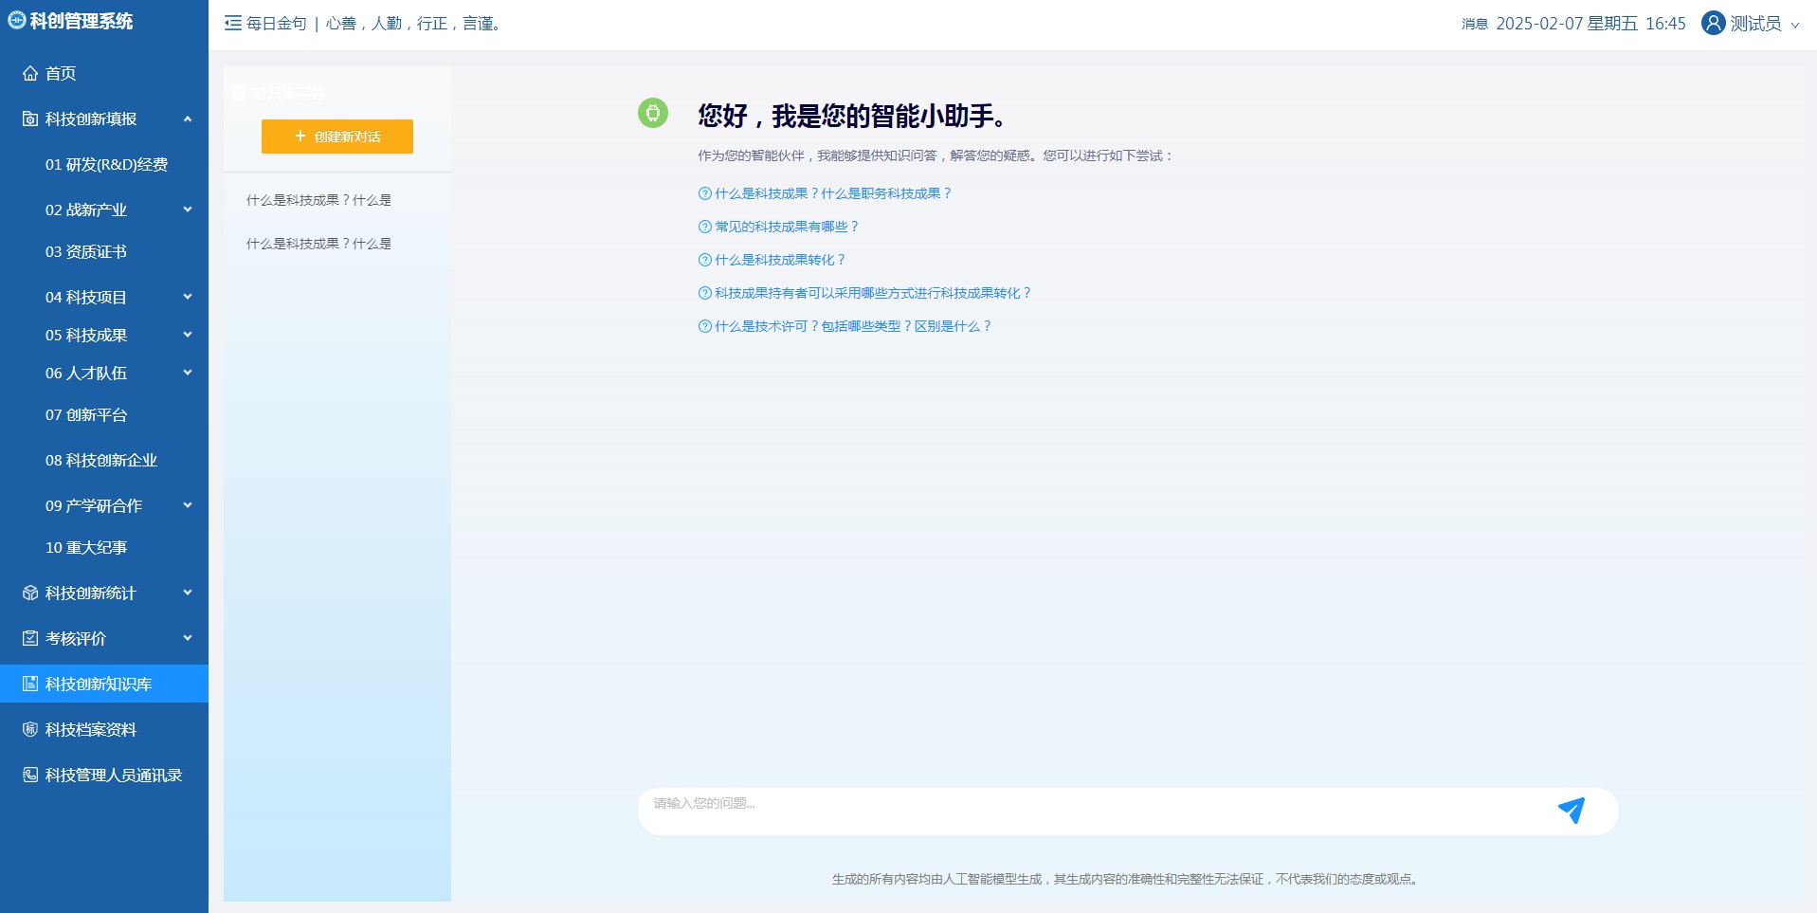Expand the 09 产学研合作 submenu arrow
Image resolution: width=1817 pixels, height=913 pixels.
click(188, 505)
